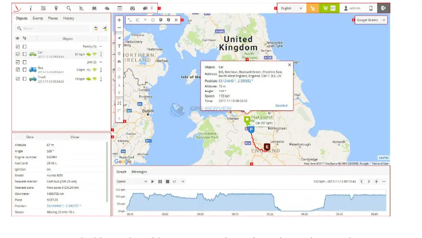Screen dimensions: 422x238
Task: Uncheck visibility checkbox for Bus
Action: (x=18, y=70)
